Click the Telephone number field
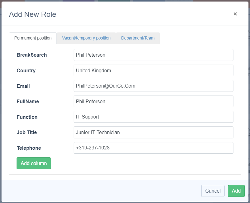The width and height of the screenshot is (250, 203). pyautogui.click(x=153, y=148)
